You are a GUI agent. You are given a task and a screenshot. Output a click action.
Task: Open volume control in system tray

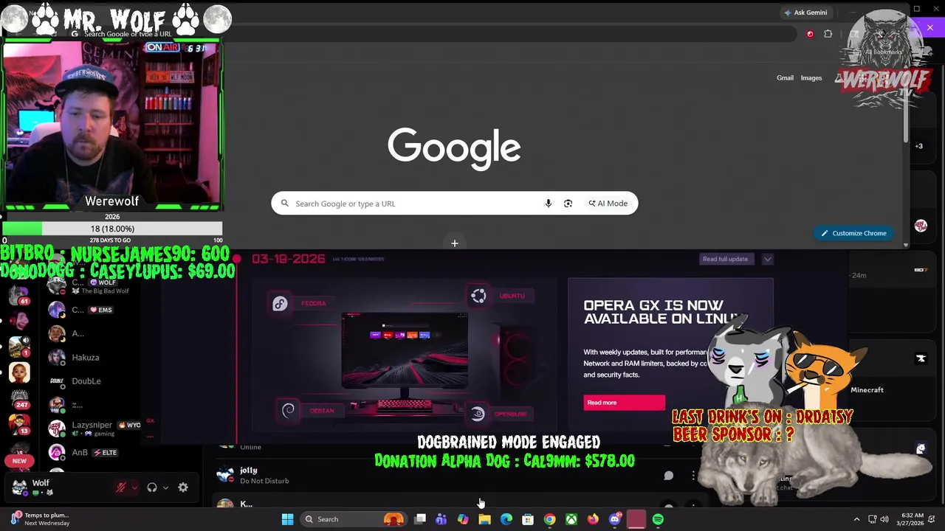(884, 519)
